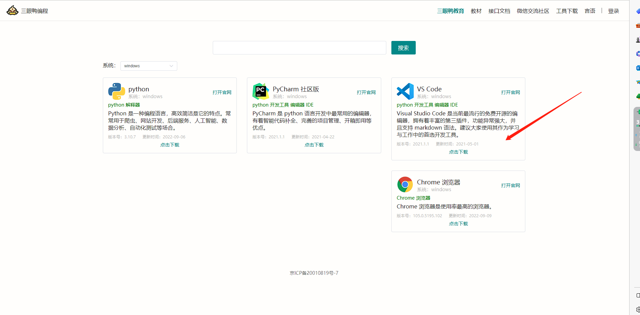Click the VS Code card title
Viewport: 640px width, 315px height.
coord(429,89)
